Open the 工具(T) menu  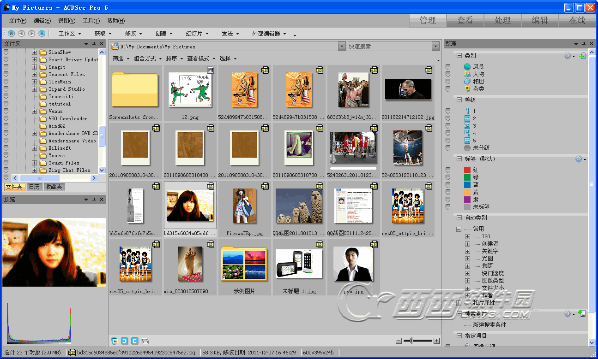[x=91, y=21]
